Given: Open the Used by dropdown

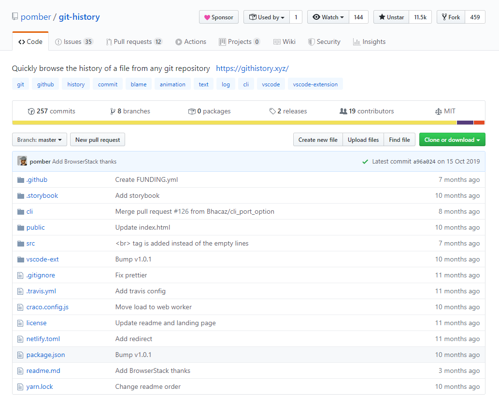Looking at the screenshot, I should pos(267,17).
